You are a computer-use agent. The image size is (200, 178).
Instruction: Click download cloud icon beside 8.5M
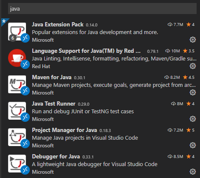tap(170, 157)
